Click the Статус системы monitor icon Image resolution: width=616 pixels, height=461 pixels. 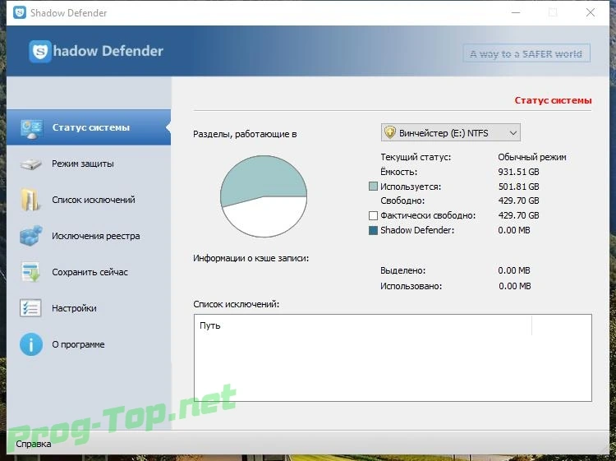[x=31, y=128]
